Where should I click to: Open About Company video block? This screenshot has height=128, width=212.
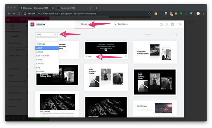[155, 108]
